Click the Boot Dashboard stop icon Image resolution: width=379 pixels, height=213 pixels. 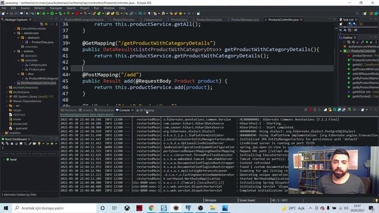(12, 144)
